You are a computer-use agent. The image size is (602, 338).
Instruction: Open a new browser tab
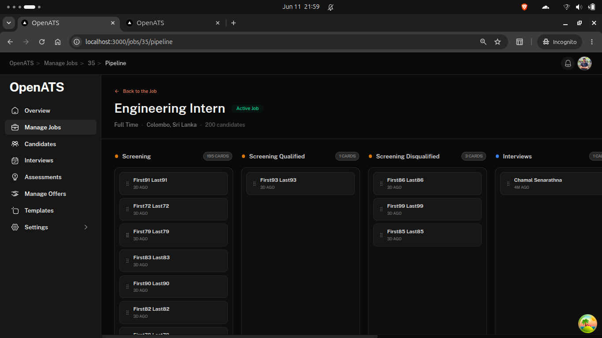[234, 23]
